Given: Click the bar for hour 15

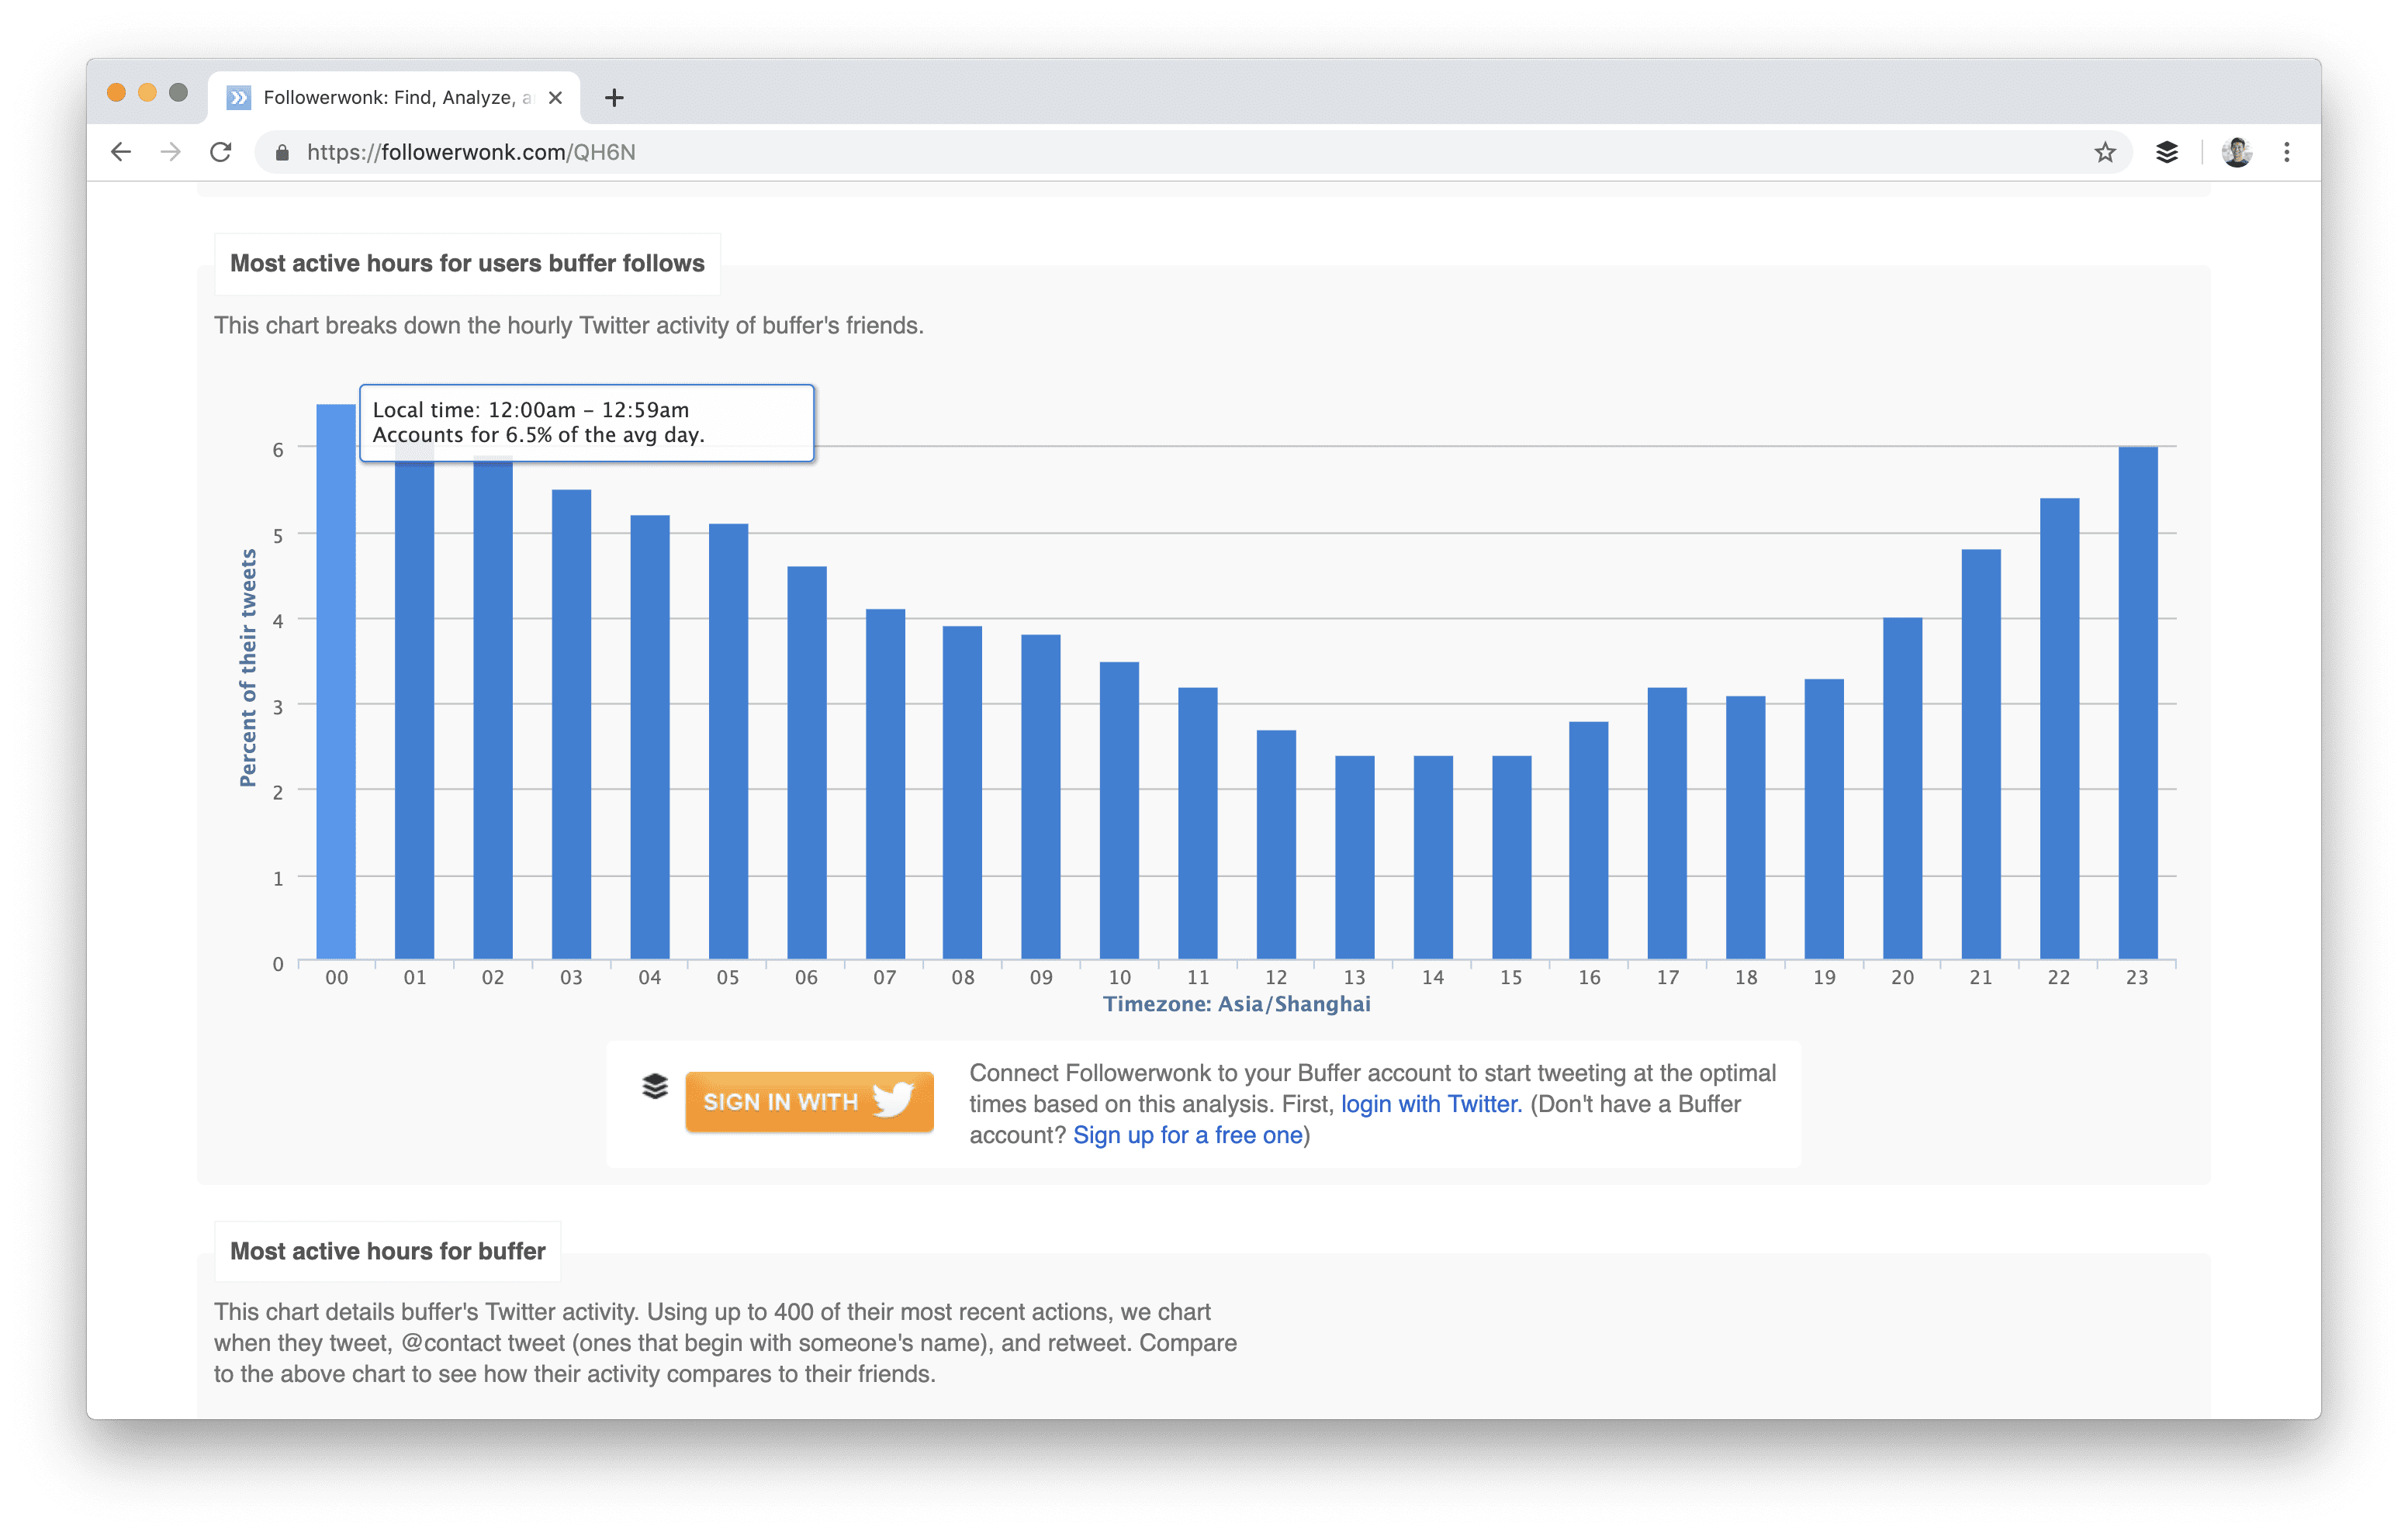Looking at the screenshot, I should 1512,857.
